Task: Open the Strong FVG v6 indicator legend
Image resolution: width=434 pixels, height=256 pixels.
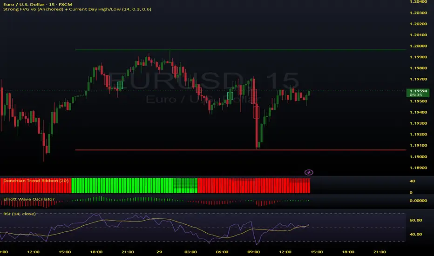Action: pos(77,9)
